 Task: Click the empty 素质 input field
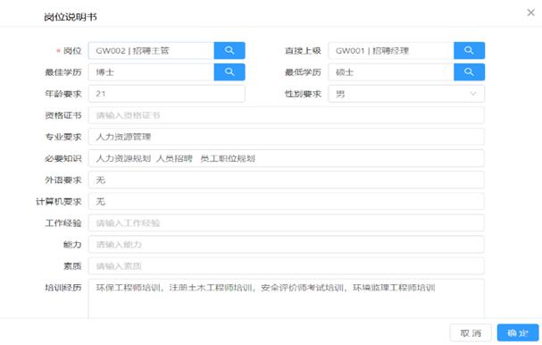tap(287, 266)
